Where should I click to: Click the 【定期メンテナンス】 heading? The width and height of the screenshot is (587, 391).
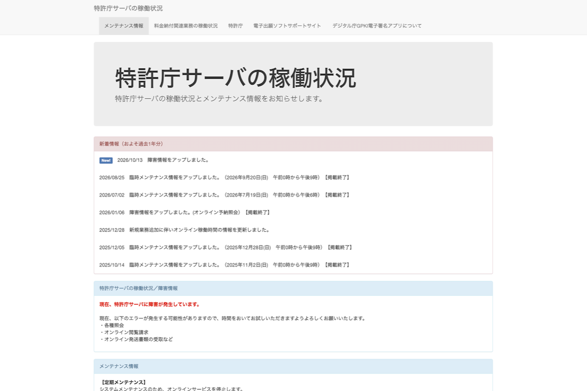[x=123, y=382]
